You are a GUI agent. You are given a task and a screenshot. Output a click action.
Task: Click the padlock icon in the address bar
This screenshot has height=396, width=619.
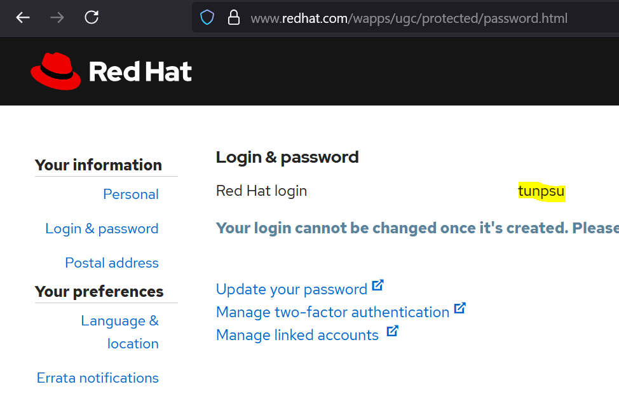pyautogui.click(x=233, y=17)
